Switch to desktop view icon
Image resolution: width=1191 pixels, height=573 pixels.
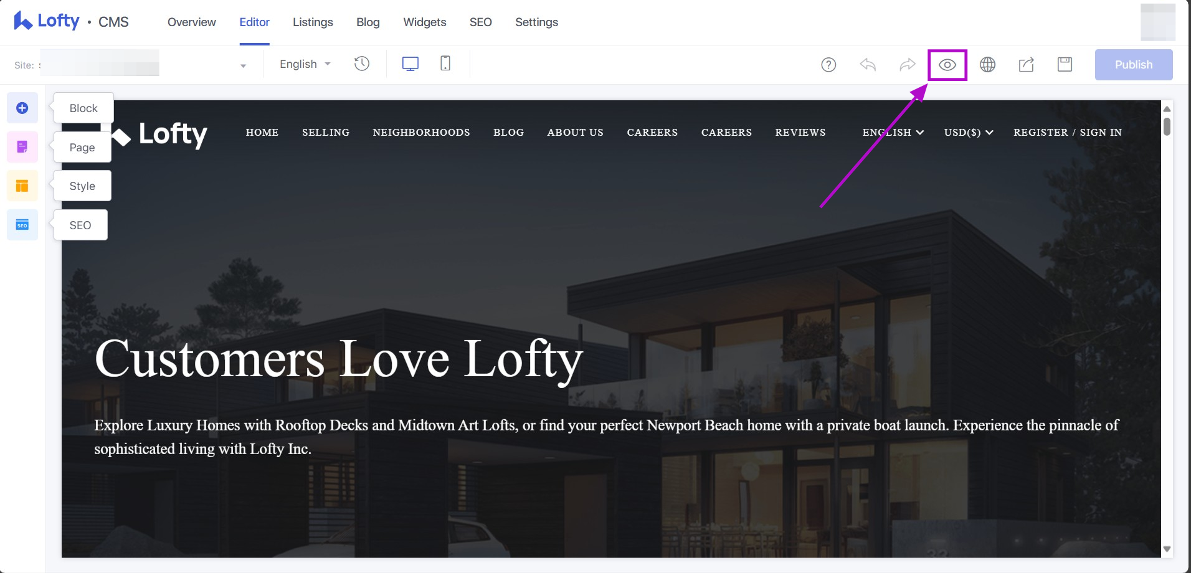(410, 64)
